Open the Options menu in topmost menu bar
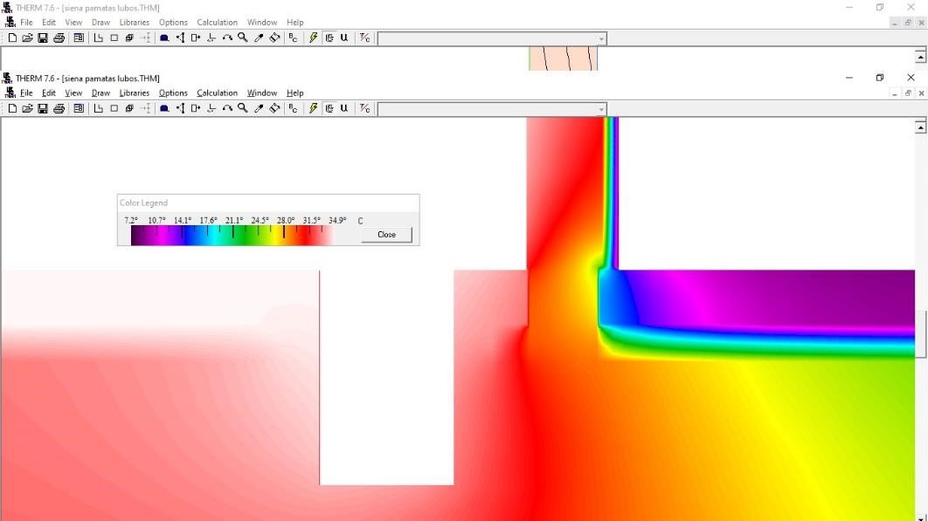928x521 pixels. [x=173, y=23]
